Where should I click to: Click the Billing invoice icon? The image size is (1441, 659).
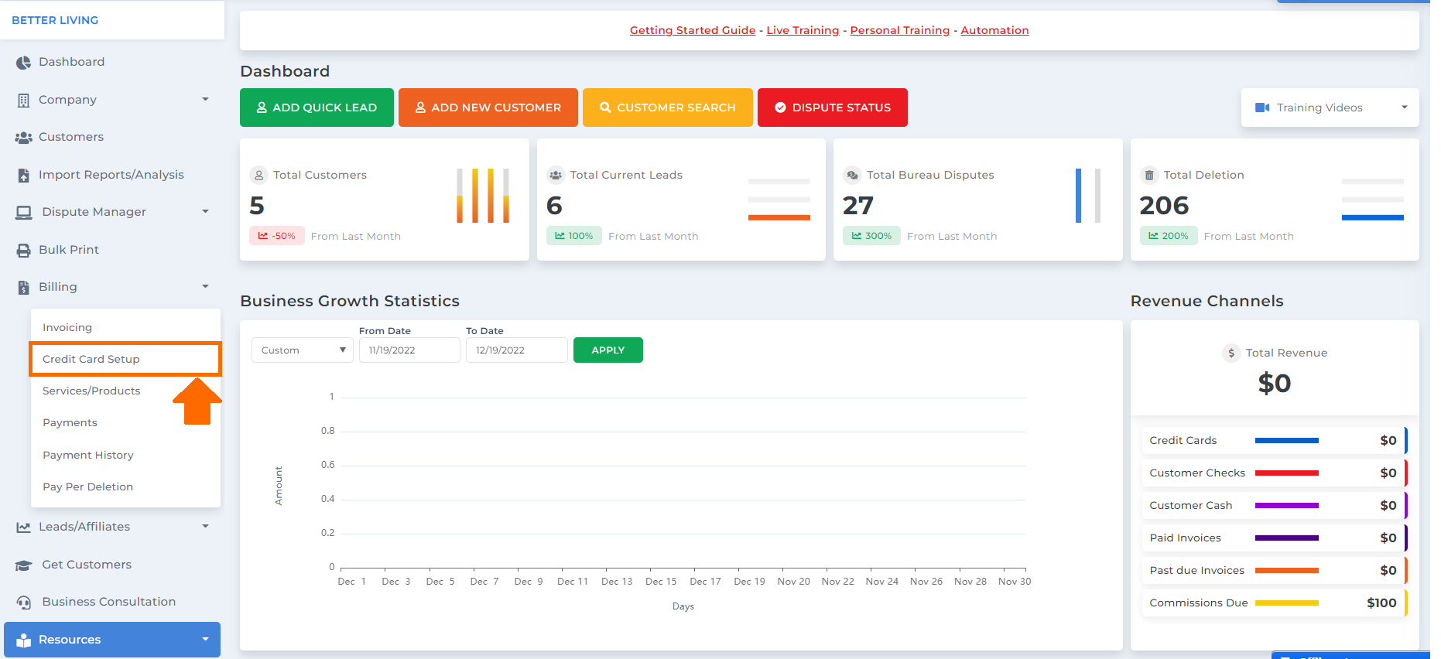point(23,288)
